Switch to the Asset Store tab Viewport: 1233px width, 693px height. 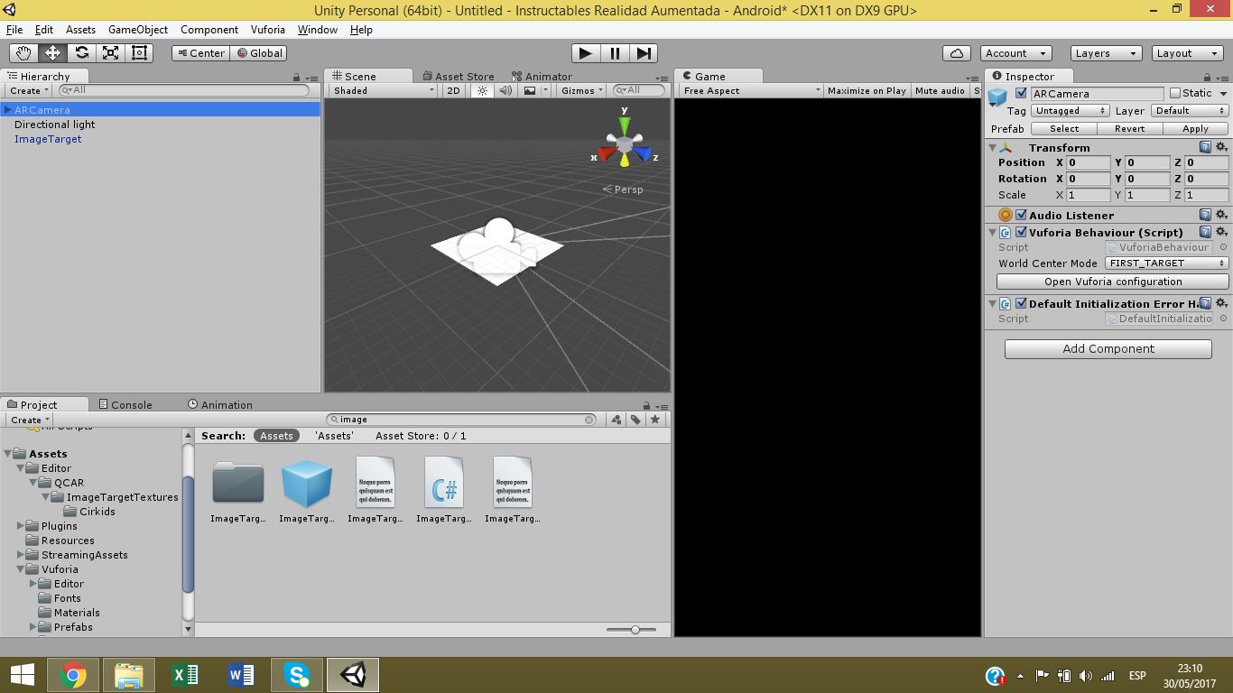pyautogui.click(x=457, y=77)
